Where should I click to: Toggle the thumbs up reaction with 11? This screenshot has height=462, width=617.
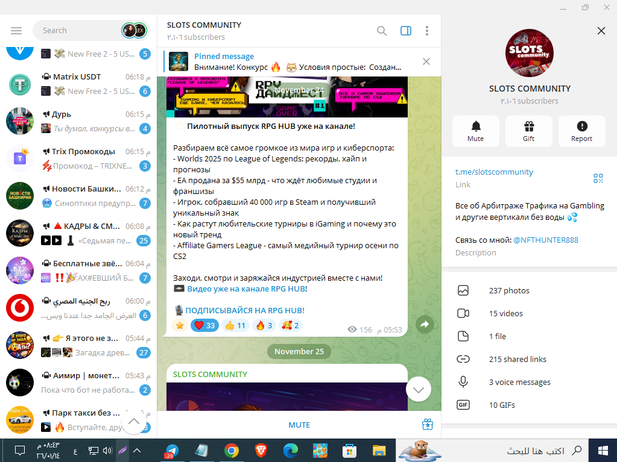(235, 325)
